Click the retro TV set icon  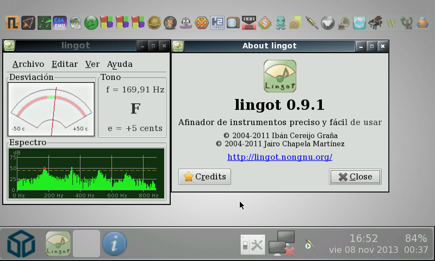click(233, 23)
